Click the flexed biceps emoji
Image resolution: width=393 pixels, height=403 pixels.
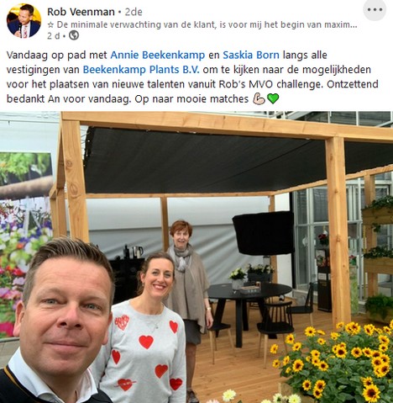(x=259, y=98)
